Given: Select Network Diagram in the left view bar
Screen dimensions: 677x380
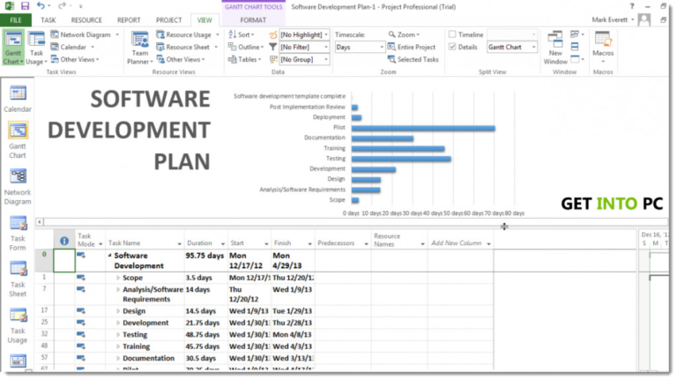Looking at the screenshot, I should (x=18, y=187).
